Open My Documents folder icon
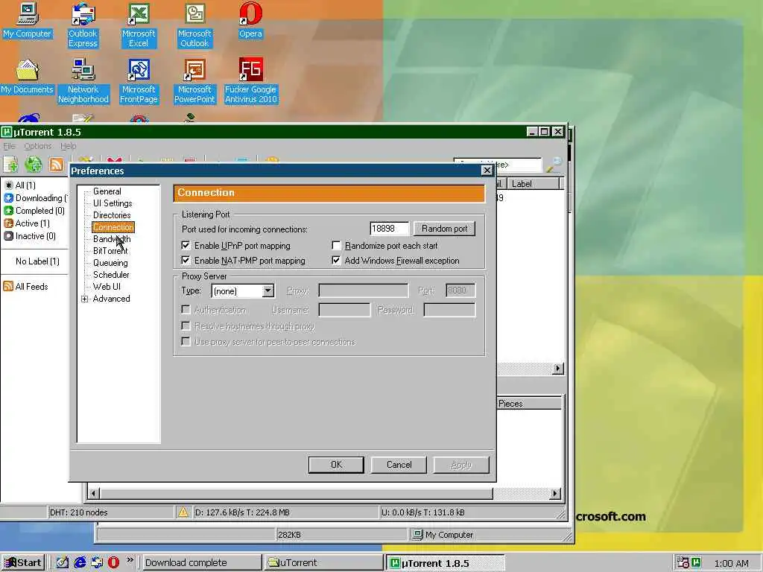Screen dimensions: 763x572 coord(27,77)
